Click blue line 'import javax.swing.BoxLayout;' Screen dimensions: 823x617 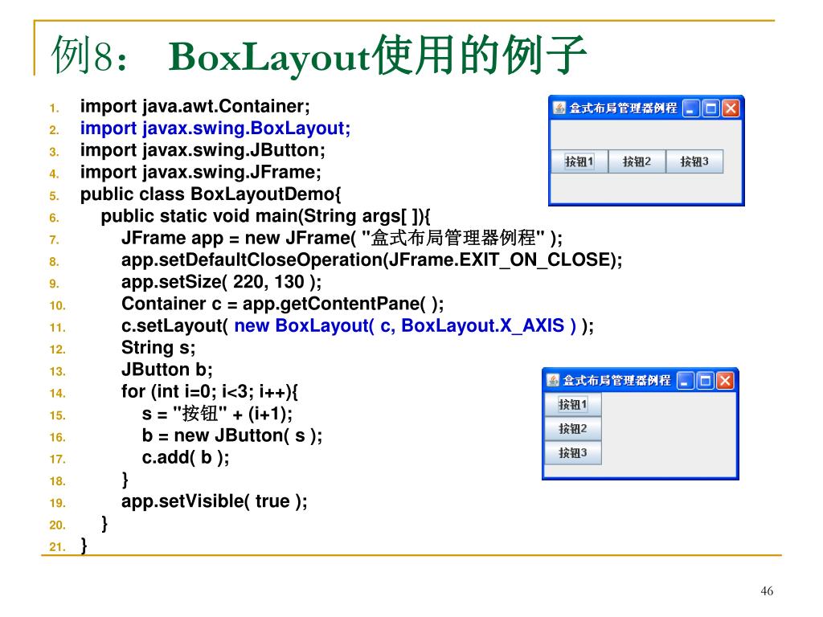pyautogui.click(x=215, y=129)
